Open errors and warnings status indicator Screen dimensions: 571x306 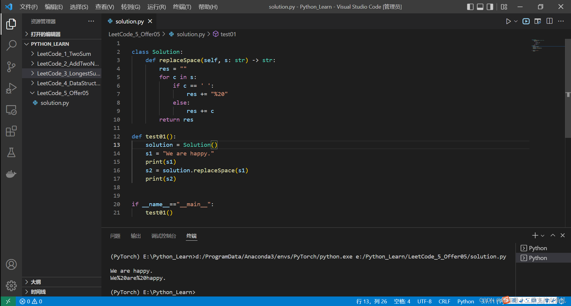pyautogui.click(x=31, y=301)
